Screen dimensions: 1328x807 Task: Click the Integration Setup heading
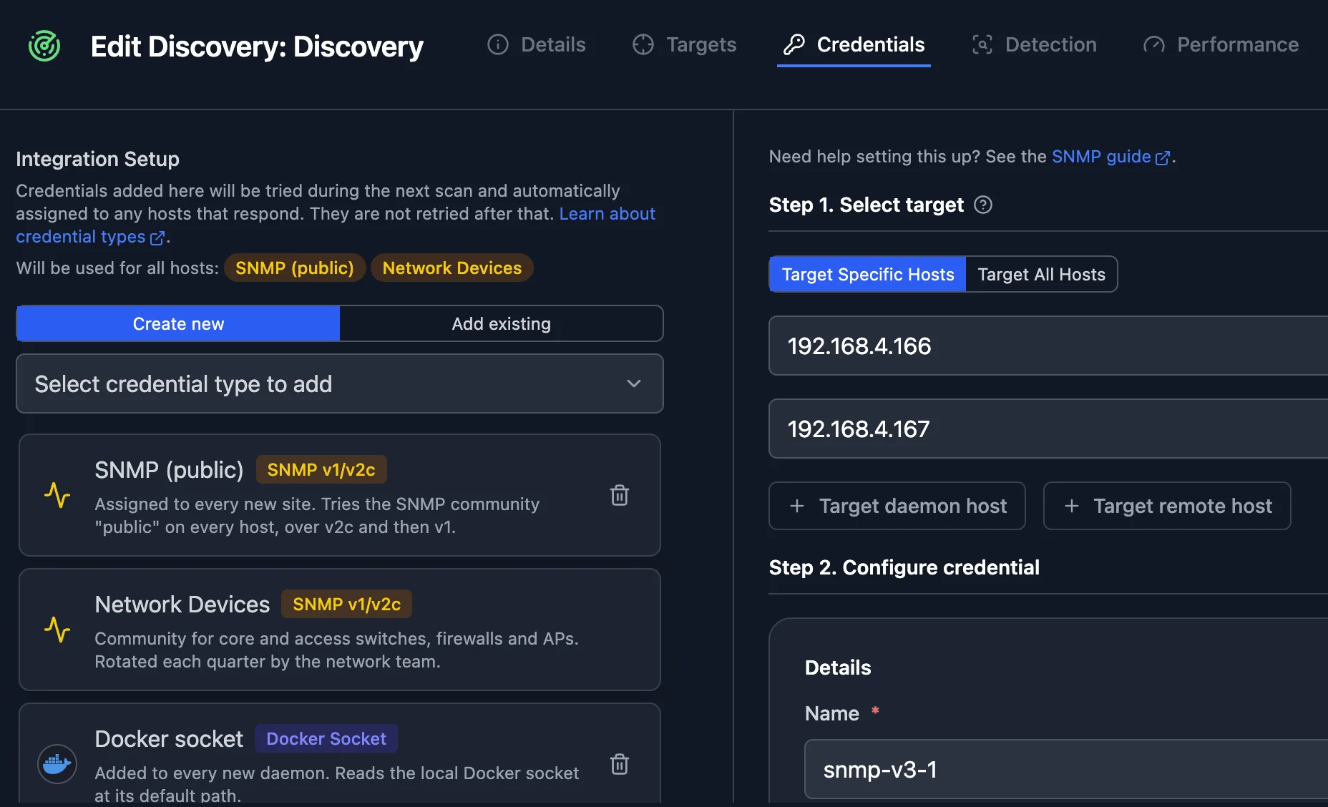(97, 159)
